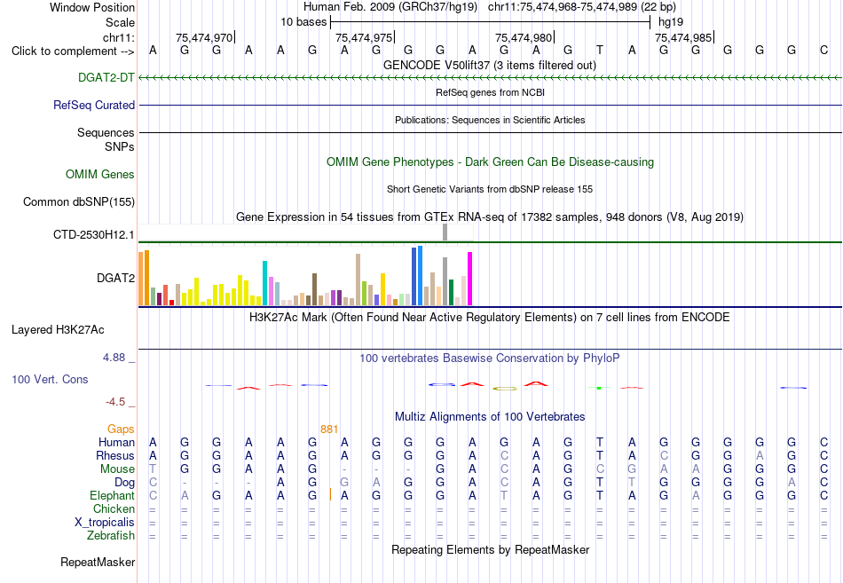The width and height of the screenshot is (843, 583).
Task: Select the Rhesus species row label
Action: tap(115, 455)
